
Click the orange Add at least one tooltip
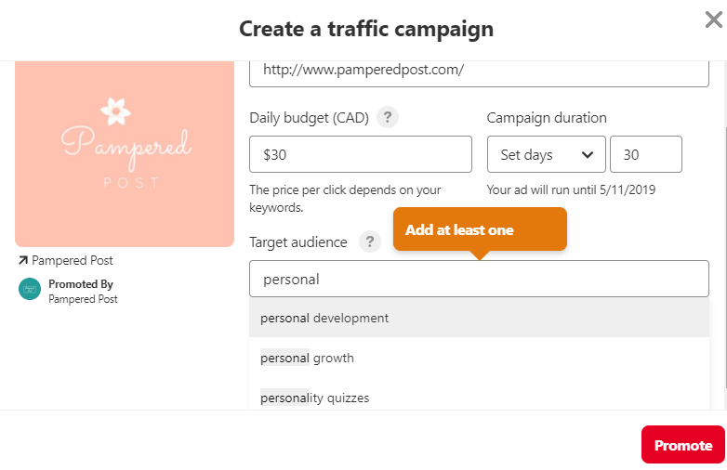(x=479, y=229)
